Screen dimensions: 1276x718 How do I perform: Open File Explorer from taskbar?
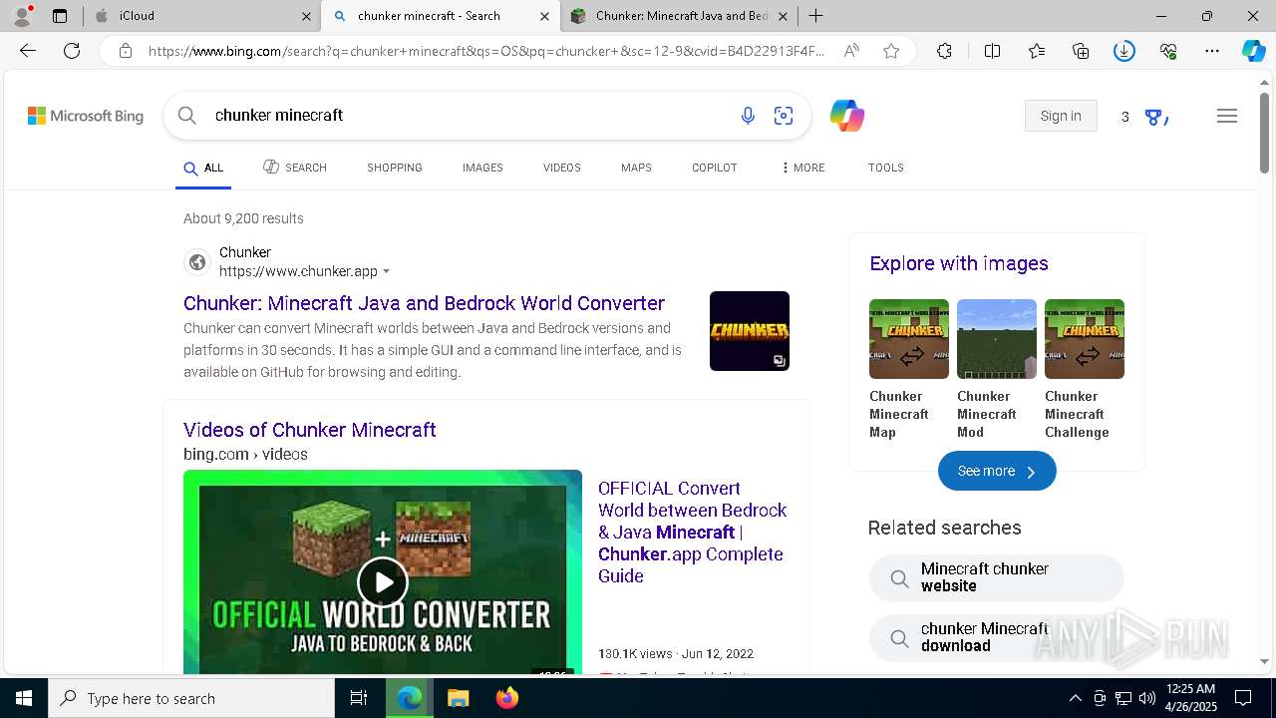click(458, 698)
